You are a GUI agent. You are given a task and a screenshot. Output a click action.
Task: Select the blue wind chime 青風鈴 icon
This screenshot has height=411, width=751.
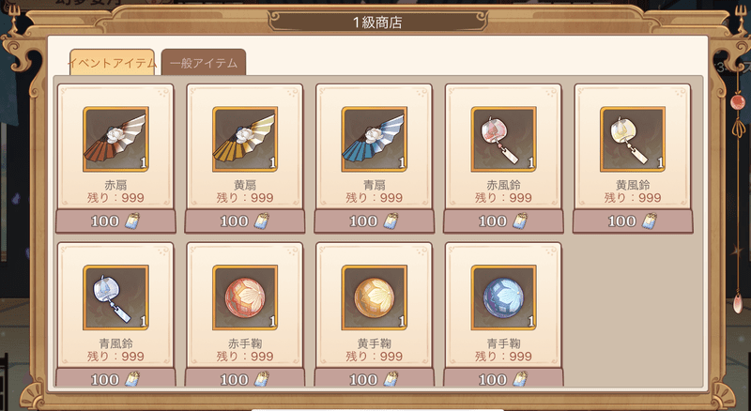coord(115,298)
